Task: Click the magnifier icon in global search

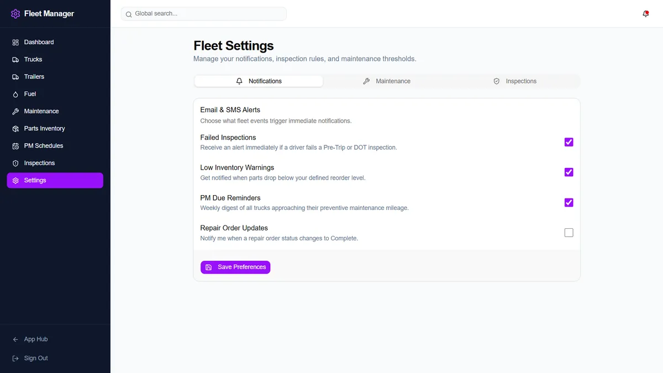Action: pyautogui.click(x=129, y=14)
